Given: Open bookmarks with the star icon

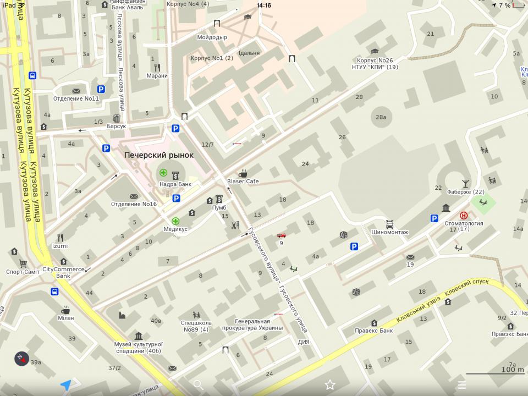Looking at the screenshot, I should tap(330, 385).
